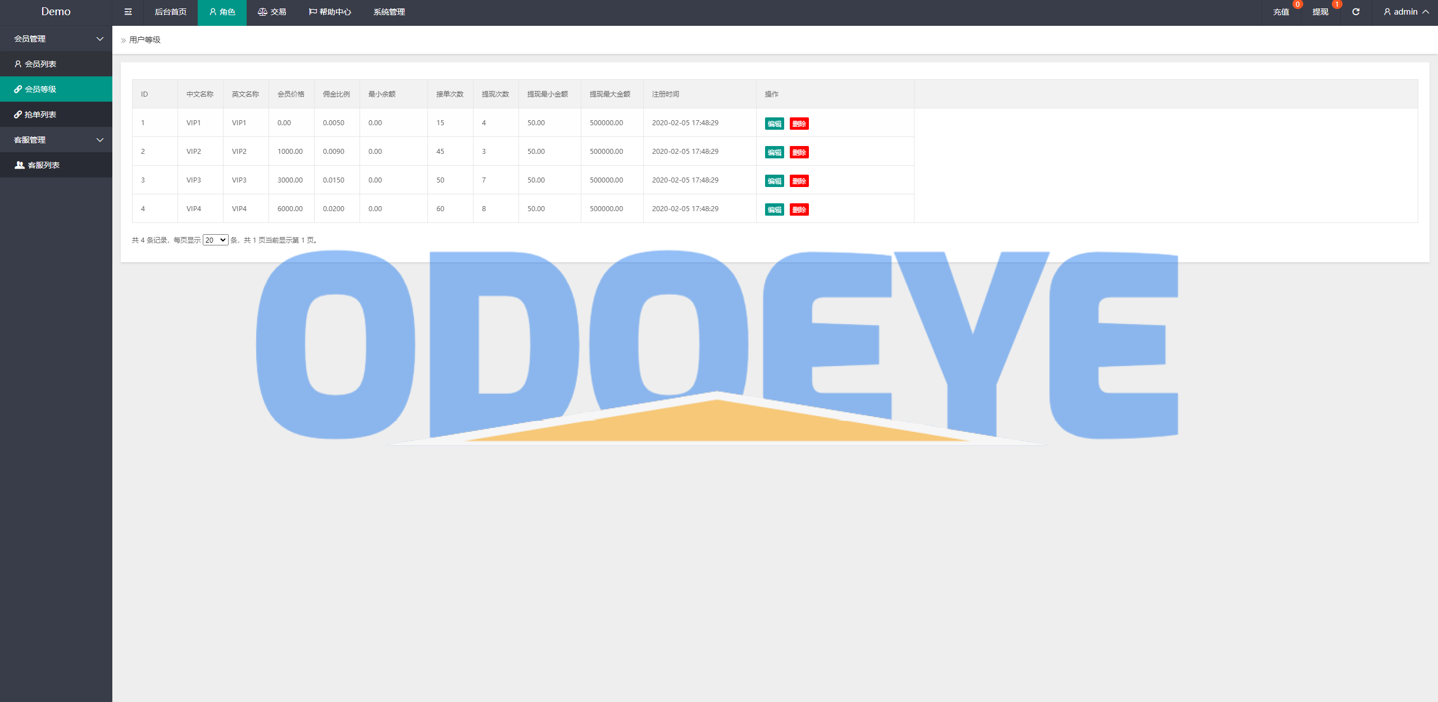This screenshot has width=1438, height=702.
Task: Open the 提现 link in header
Action: (1320, 12)
